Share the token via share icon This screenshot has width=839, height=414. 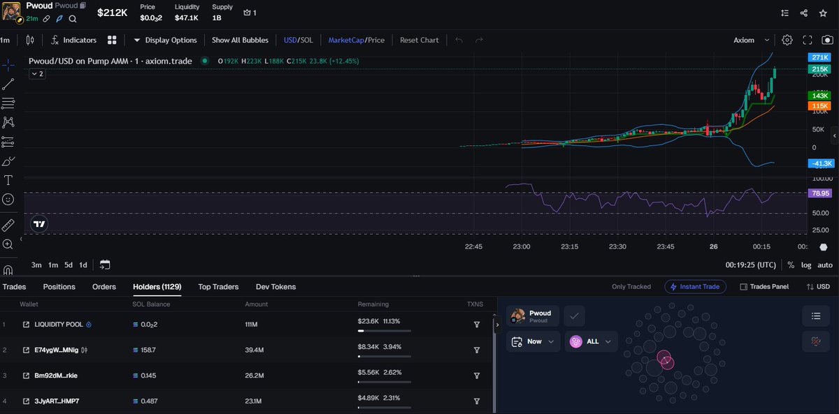(804, 13)
